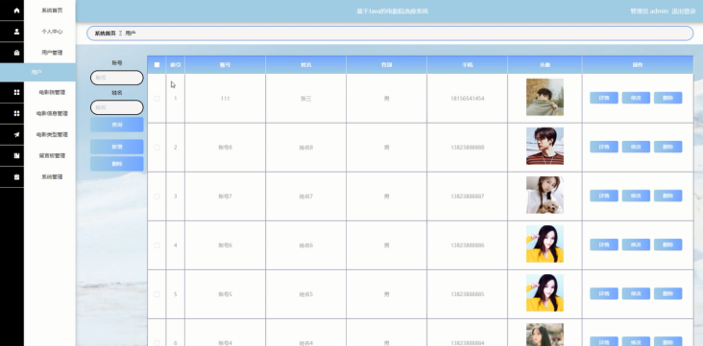Click the 管理员 admin label
The width and height of the screenshot is (703, 346).
point(649,12)
